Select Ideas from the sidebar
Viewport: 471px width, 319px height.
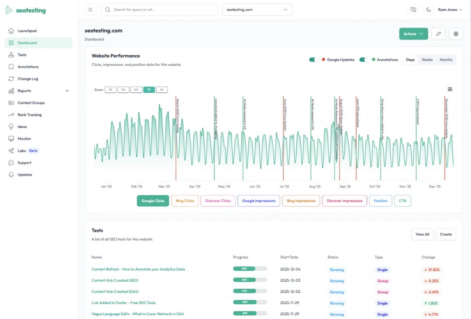[22, 126]
